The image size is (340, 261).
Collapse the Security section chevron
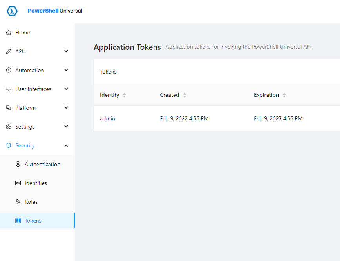click(x=66, y=145)
